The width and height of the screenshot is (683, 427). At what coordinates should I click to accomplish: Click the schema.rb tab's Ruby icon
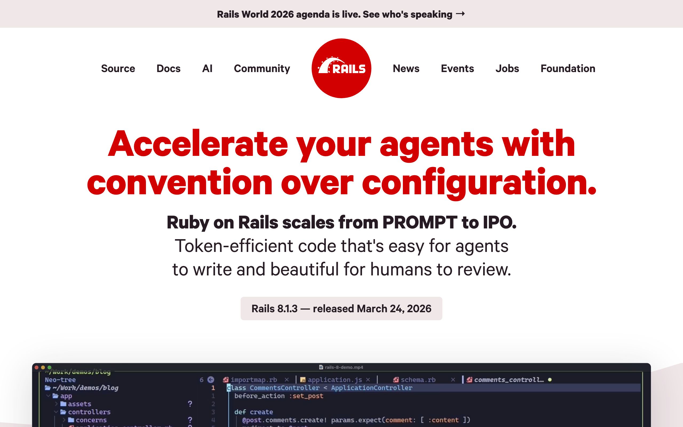pyautogui.click(x=396, y=379)
